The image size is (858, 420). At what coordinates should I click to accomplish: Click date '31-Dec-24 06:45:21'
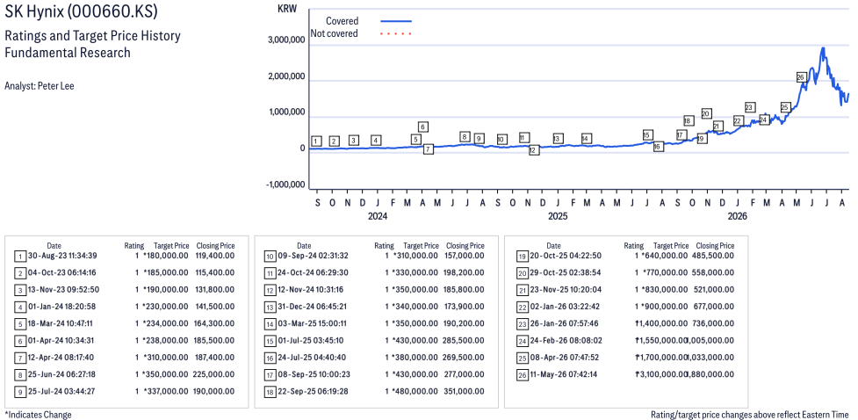click(313, 307)
